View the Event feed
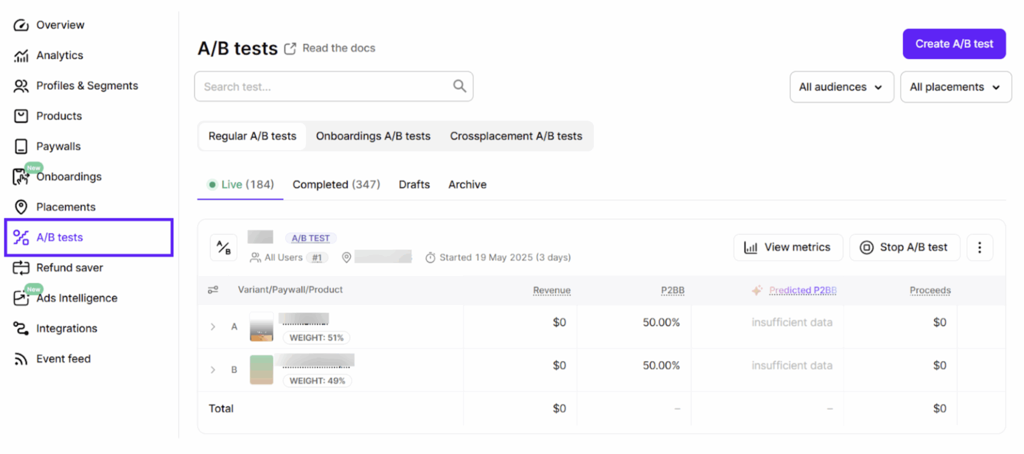The image size is (1024, 454). [63, 358]
